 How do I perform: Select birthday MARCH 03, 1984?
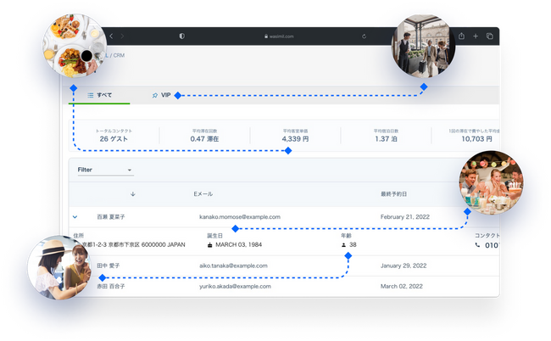click(x=238, y=244)
